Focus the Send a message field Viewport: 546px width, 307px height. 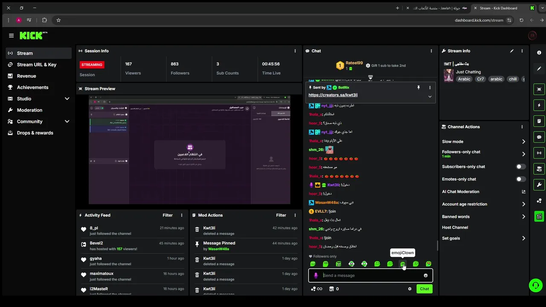coord(371,275)
